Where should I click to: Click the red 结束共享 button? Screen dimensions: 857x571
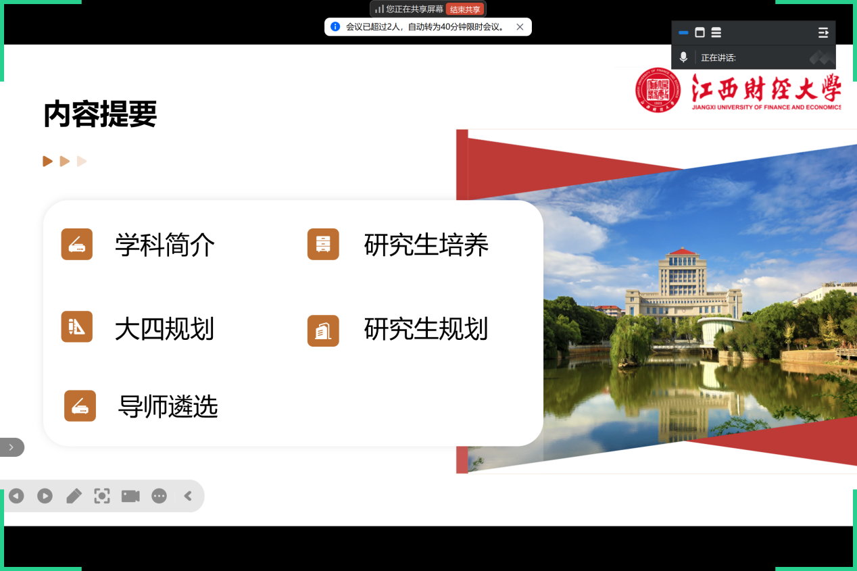pyautogui.click(x=465, y=9)
